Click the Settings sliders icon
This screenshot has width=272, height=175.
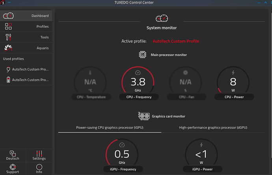(39, 153)
